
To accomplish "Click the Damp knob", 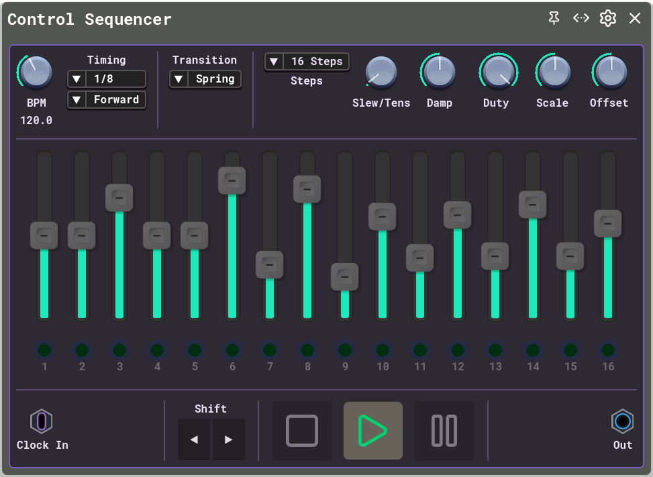I will pos(439,72).
